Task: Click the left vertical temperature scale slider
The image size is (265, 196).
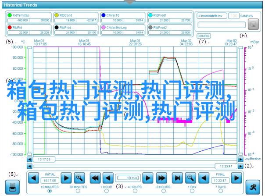Action: click(29, 101)
